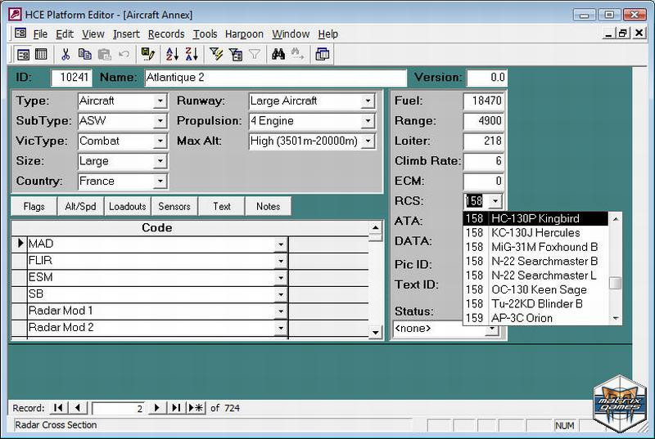This screenshot has width=655, height=439.
Task: Click the Range field showing 4900
Action: pyautogui.click(x=483, y=121)
